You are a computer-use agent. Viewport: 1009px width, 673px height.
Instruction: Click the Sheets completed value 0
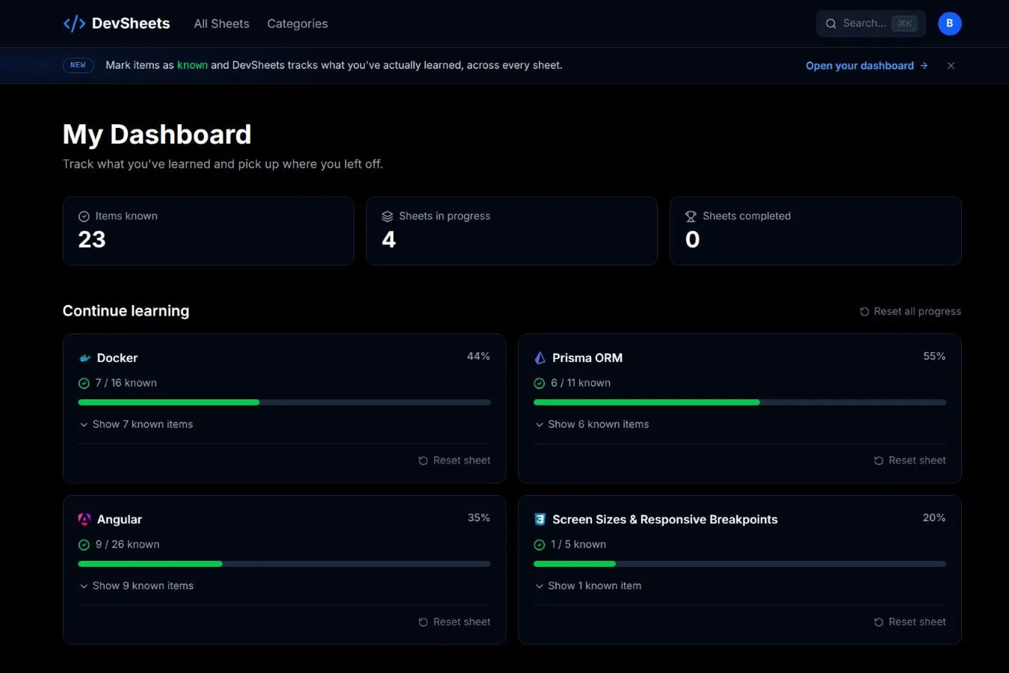[693, 240]
